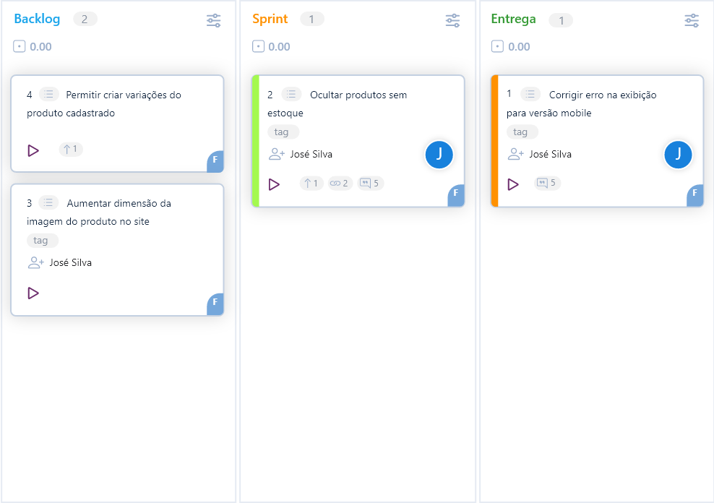714x503 pixels.
Task: Click the upvote badge on card 4
Action: [71, 150]
